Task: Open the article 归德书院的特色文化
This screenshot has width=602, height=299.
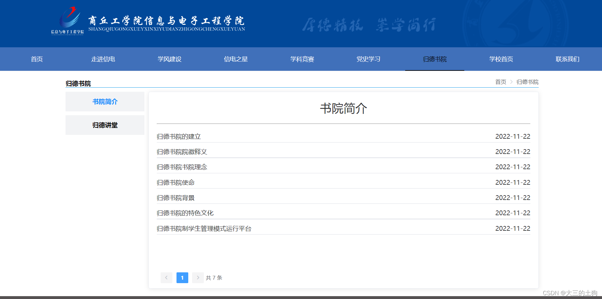Action: 185,213
